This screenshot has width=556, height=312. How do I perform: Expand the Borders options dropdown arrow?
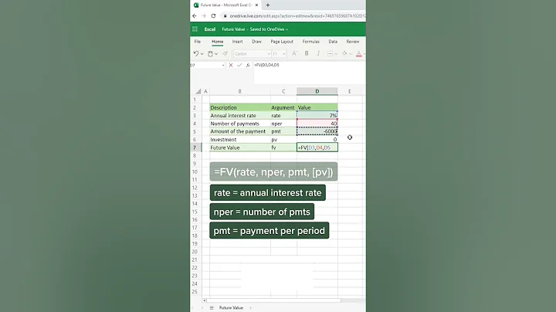336,54
